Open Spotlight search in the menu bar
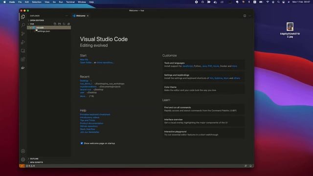This screenshot has width=313, height=176. [x=278, y=2]
